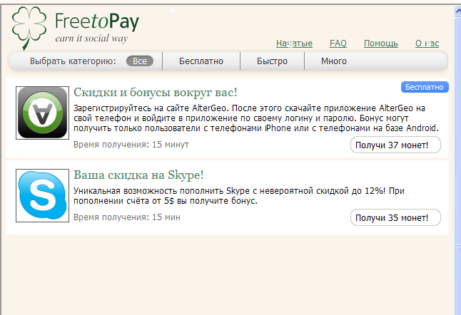Click the blue Бесплатно badge
461x315 pixels.
[x=425, y=87]
